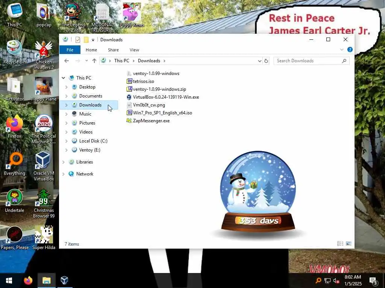
Task: Open the View ribbon tab
Action: [x=134, y=50]
